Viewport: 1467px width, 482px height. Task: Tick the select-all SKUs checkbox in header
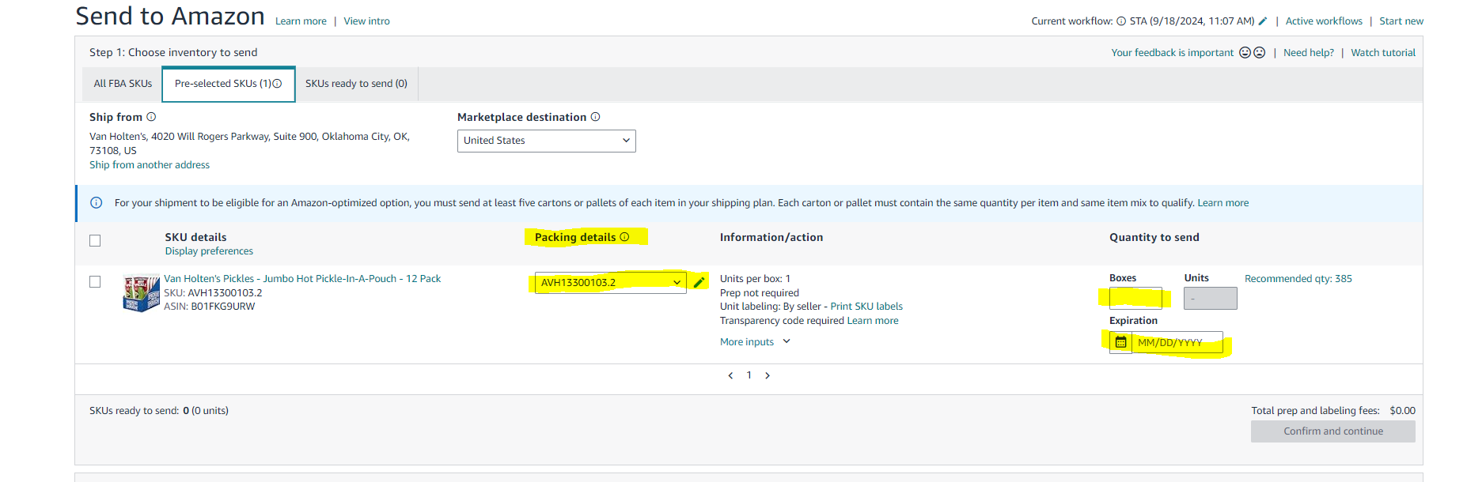pyautogui.click(x=95, y=241)
